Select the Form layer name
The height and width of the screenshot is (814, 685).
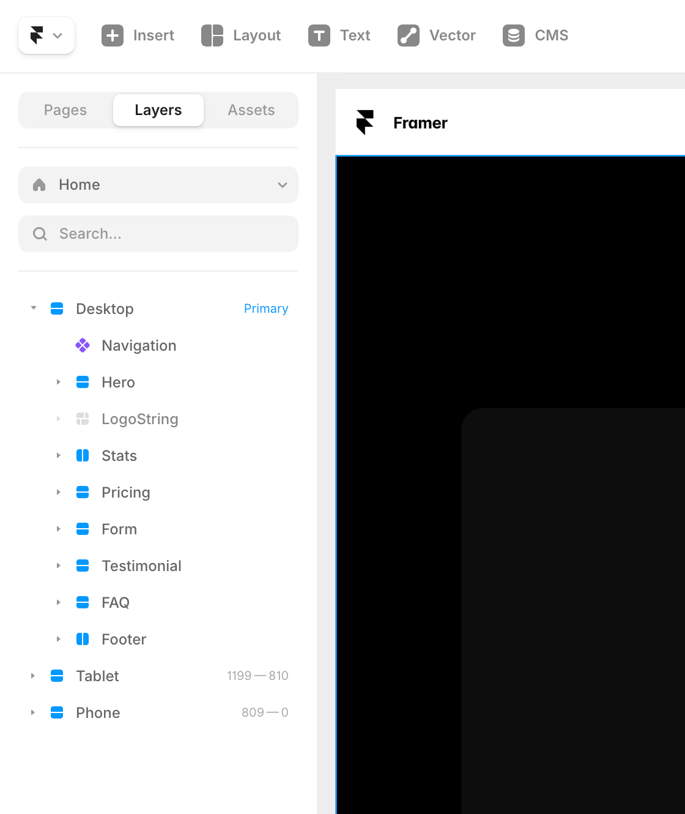point(119,529)
